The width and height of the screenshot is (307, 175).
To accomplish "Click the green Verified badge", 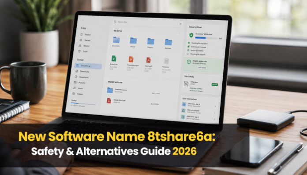I will (x=214, y=84).
